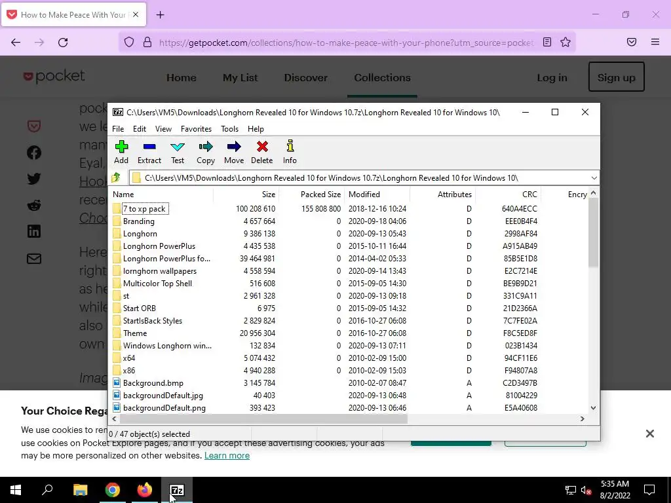Open the Edit menu in 7-Zip
The image size is (671, 503).
click(140, 129)
